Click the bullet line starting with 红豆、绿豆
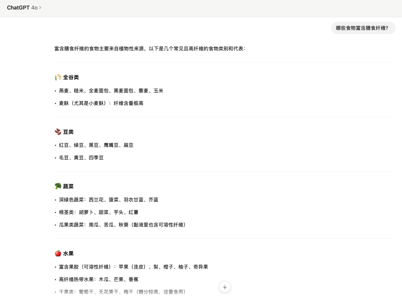This screenshot has width=402, height=299. [x=96, y=145]
